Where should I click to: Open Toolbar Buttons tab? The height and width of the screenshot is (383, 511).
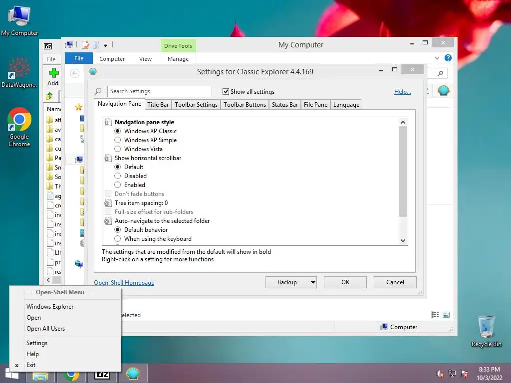[245, 105]
